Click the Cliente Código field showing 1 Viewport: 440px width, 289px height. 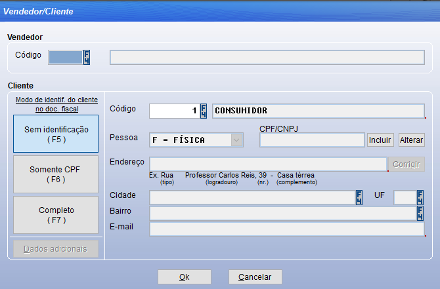[173, 111]
